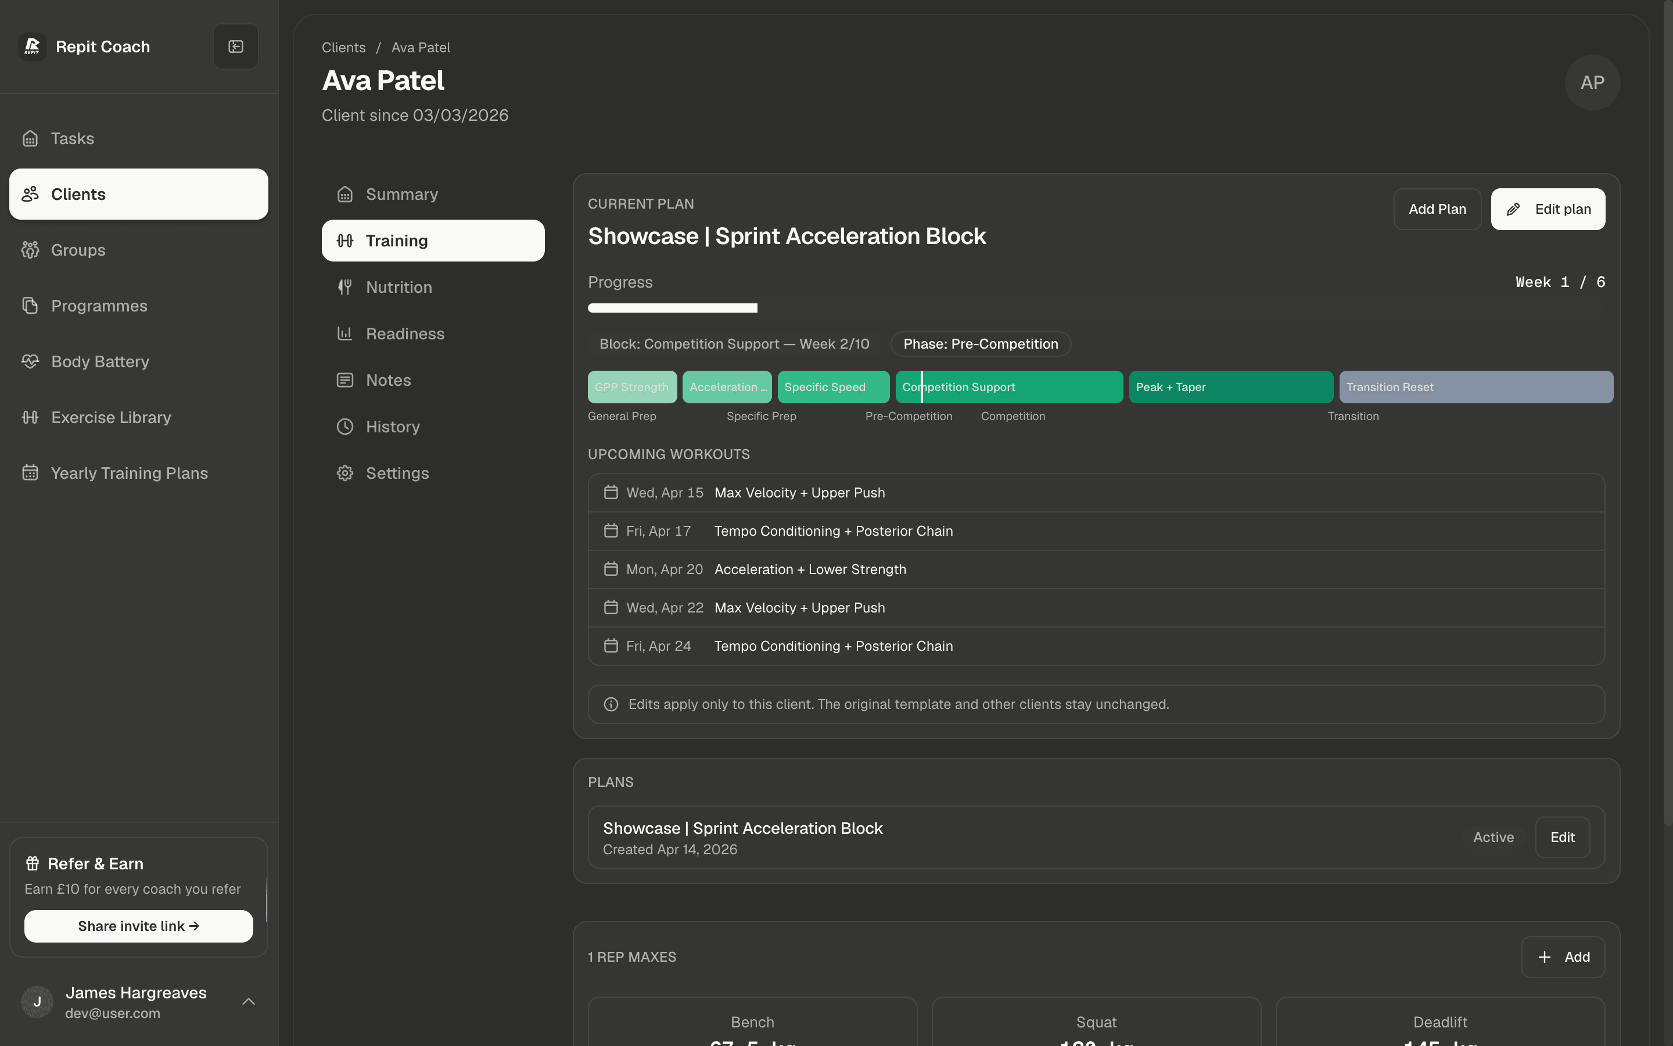Select the Peak + Taper block
Screen dimensions: 1673x1046
[1230, 388]
